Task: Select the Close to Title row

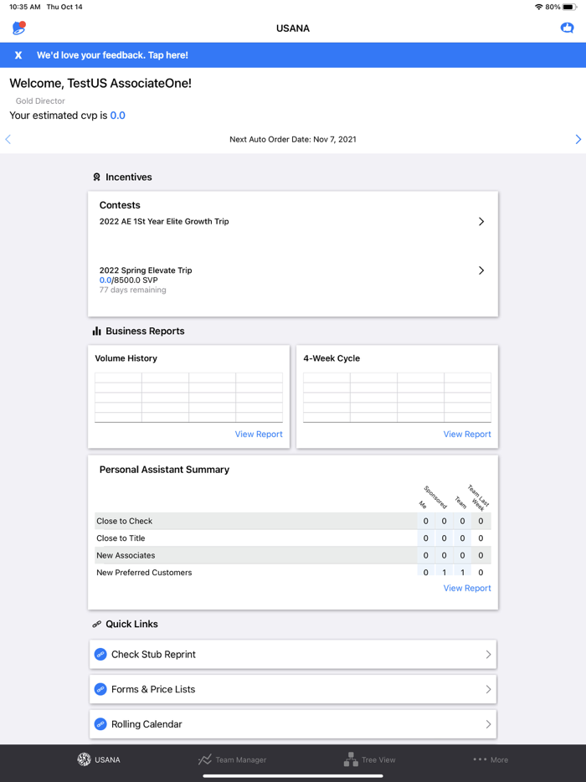Action: [x=293, y=538]
